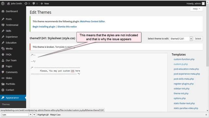Click Dismiss this notice link
This screenshot has width=209, height=118.
(67, 27)
